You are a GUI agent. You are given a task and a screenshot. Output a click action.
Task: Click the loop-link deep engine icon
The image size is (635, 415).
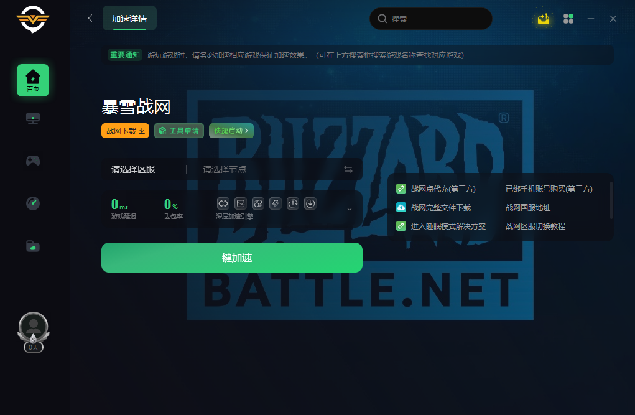pyautogui.click(x=223, y=203)
